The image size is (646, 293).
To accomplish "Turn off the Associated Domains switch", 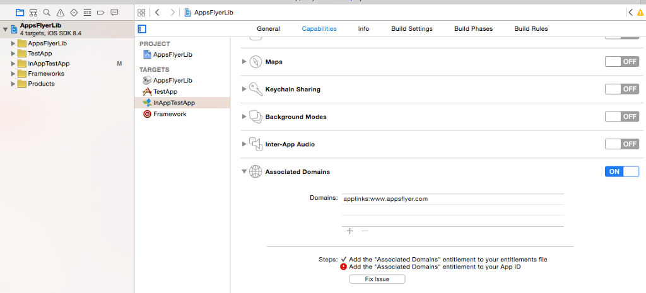I will pyautogui.click(x=621, y=171).
